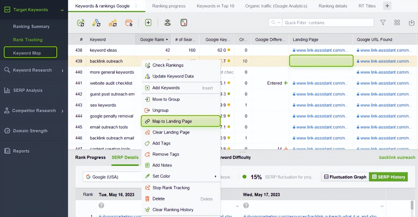Click the SERP History button

click(388, 177)
